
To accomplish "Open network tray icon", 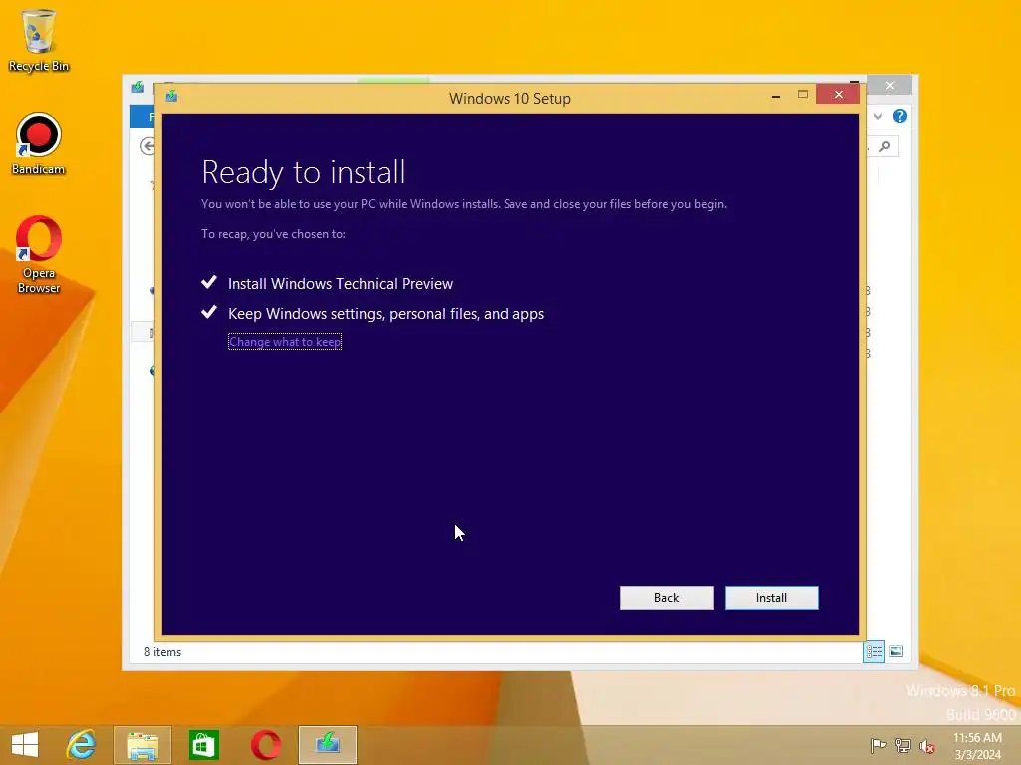I will [x=902, y=745].
